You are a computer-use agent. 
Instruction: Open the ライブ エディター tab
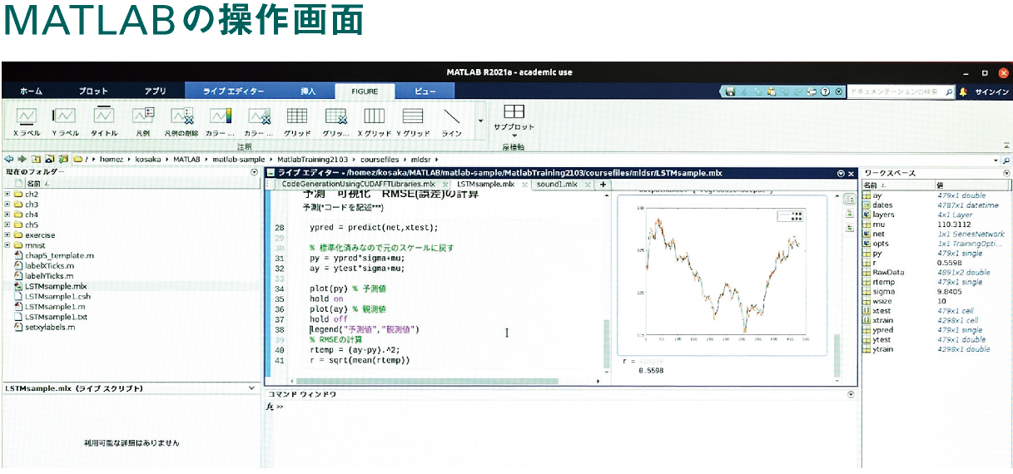pos(234,91)
